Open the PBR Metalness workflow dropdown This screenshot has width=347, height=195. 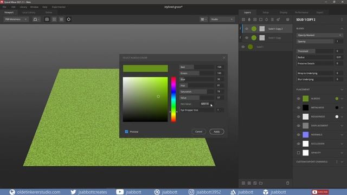[x=16, y=19]
